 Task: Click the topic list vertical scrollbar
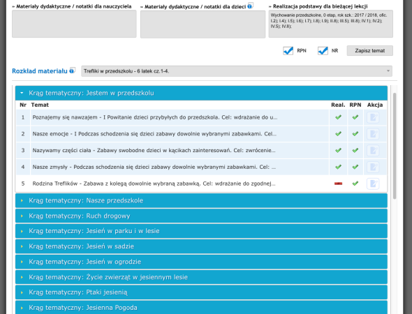(395, 146)
